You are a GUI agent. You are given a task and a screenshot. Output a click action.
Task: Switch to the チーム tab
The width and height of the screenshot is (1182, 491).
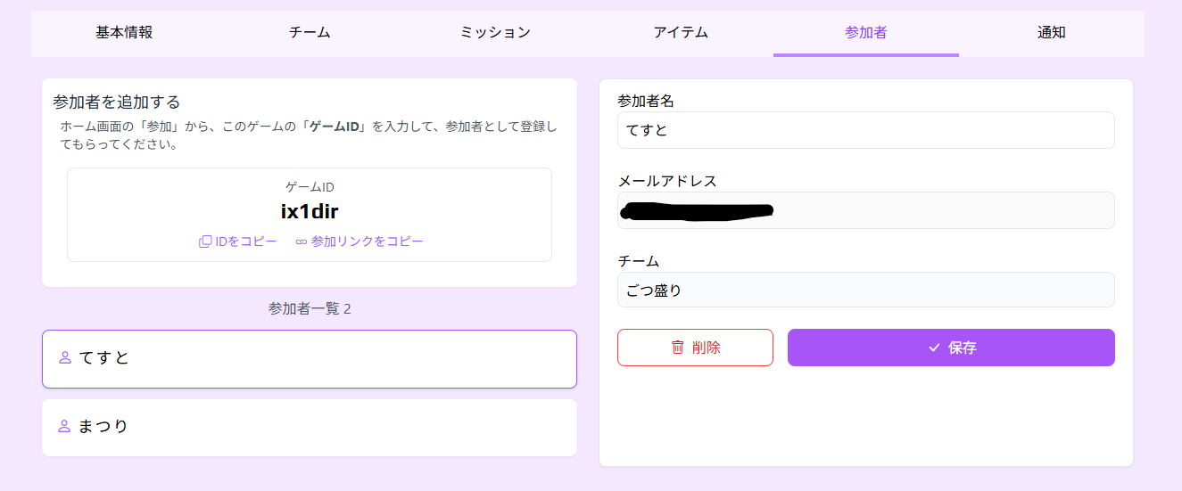point(310,33)
